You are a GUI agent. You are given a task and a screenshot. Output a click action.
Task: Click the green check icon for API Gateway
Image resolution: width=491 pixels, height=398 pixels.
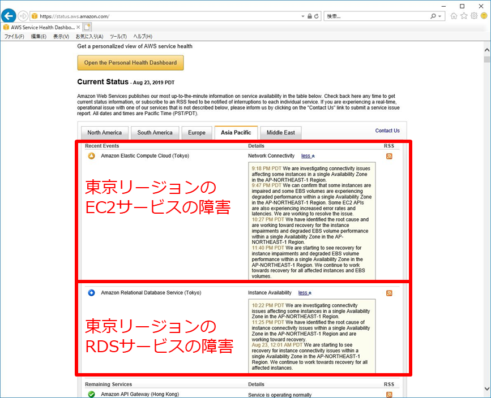(91, 394)
